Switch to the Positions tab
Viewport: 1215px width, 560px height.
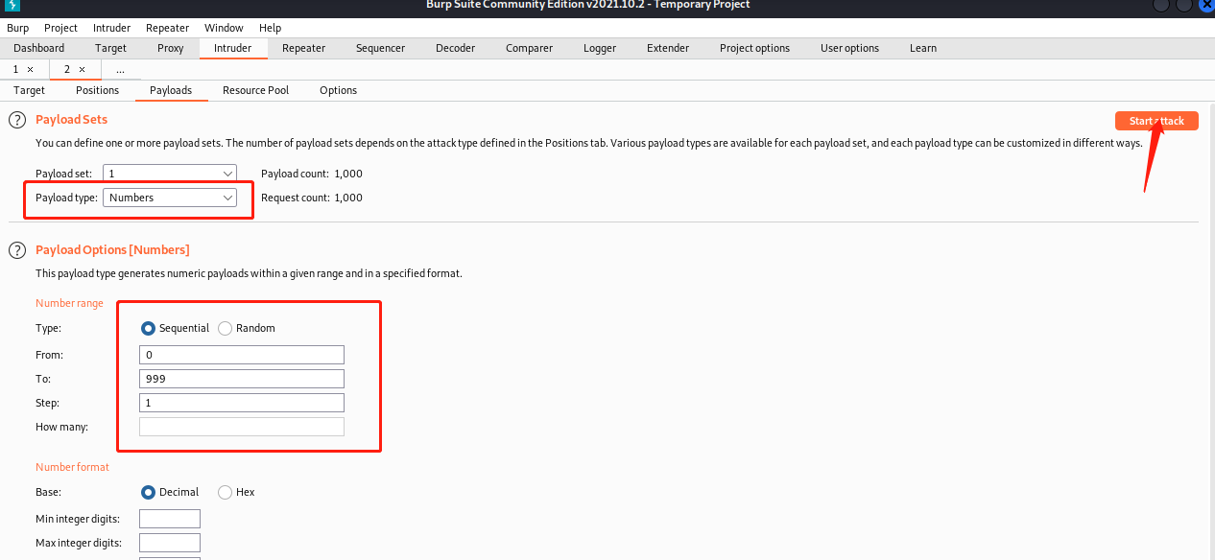coord(97,89)
